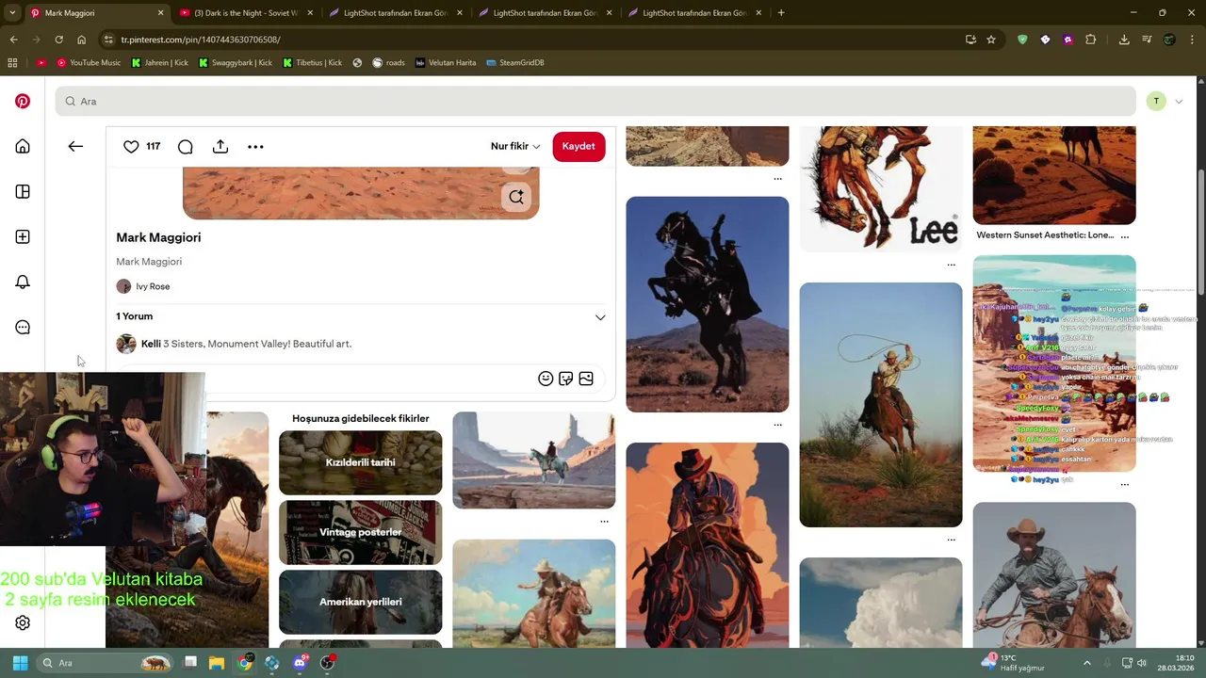
Task: Open Pinterest settings gear in sidebar
Action: click(23, 622)
